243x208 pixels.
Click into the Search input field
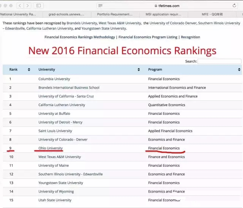219,61
